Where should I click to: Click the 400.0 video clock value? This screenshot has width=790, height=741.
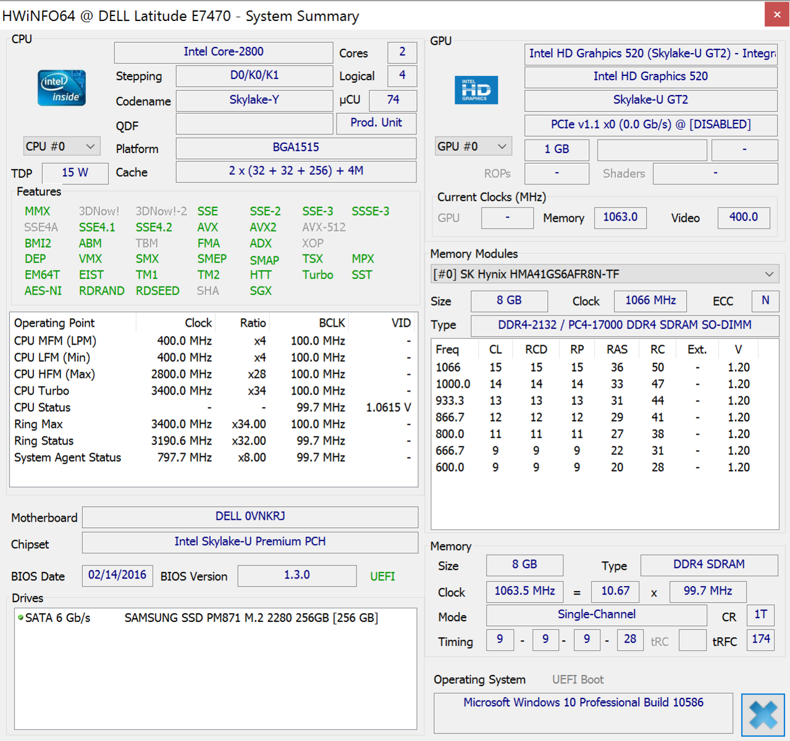pos(744,217)
